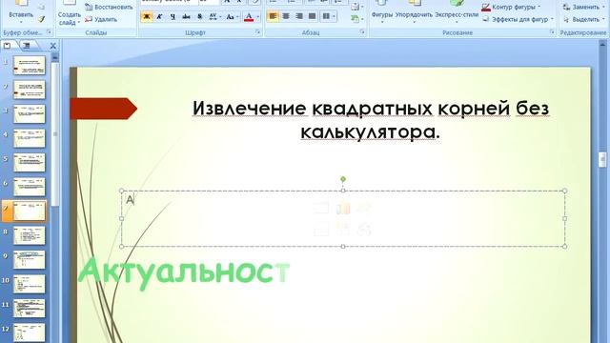The height and width of the screenshot is (343, 610).
Task: Open the Шрифт font dialog launcher
Action: pos(257,32)
